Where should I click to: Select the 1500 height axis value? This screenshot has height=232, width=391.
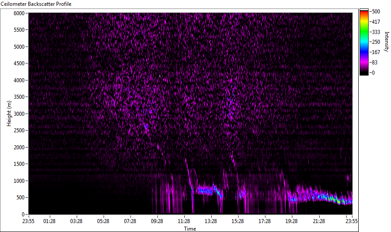19,165
